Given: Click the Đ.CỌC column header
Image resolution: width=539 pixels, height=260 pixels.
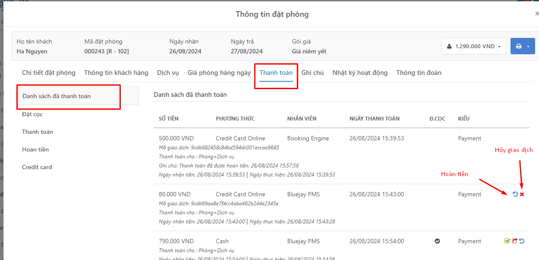Looking at the screenshot, I should point(438,118).
